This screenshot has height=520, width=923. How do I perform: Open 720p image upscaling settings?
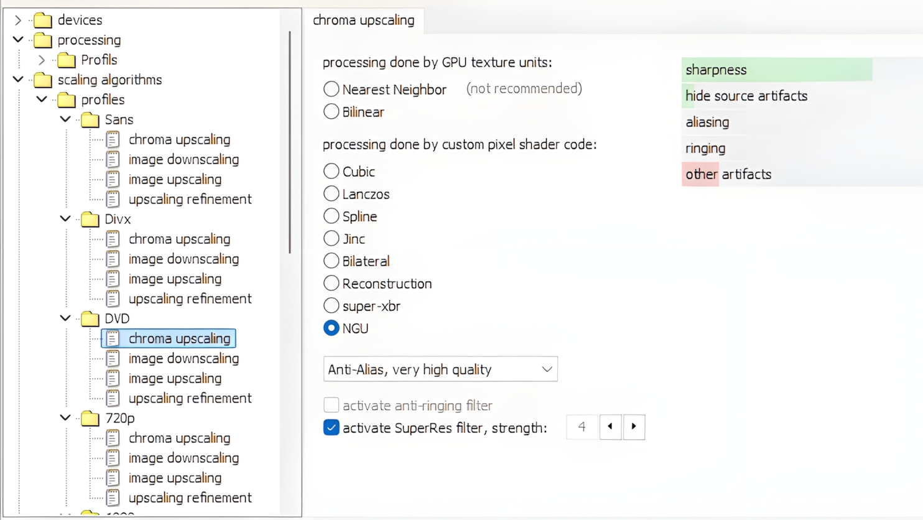click(175, 478)
